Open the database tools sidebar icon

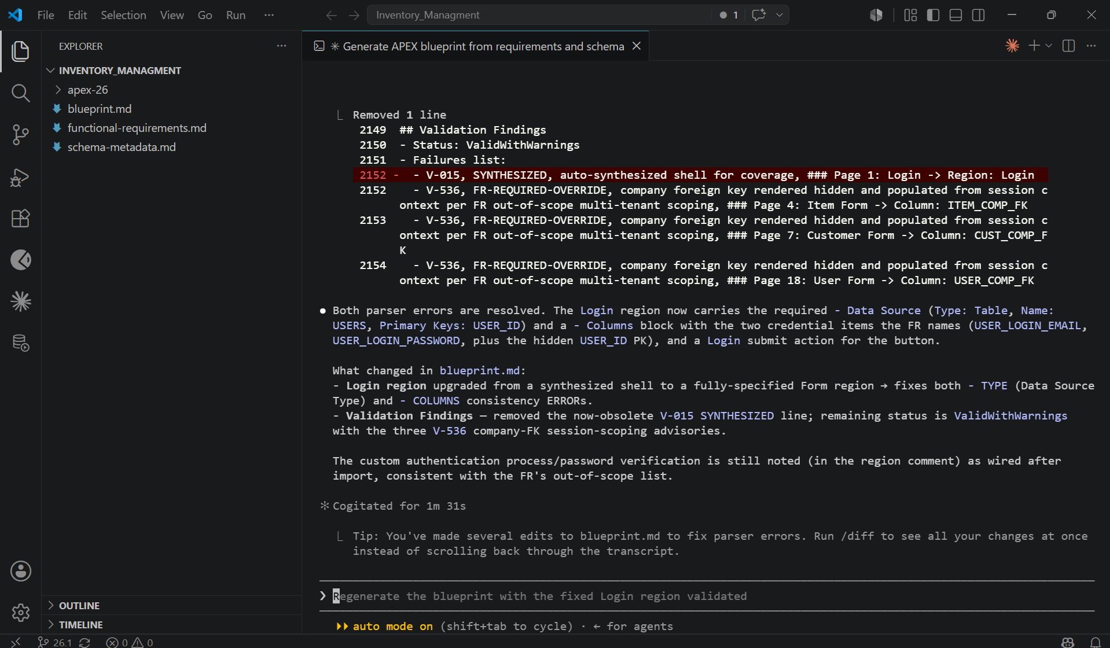[x=21, y=343]
